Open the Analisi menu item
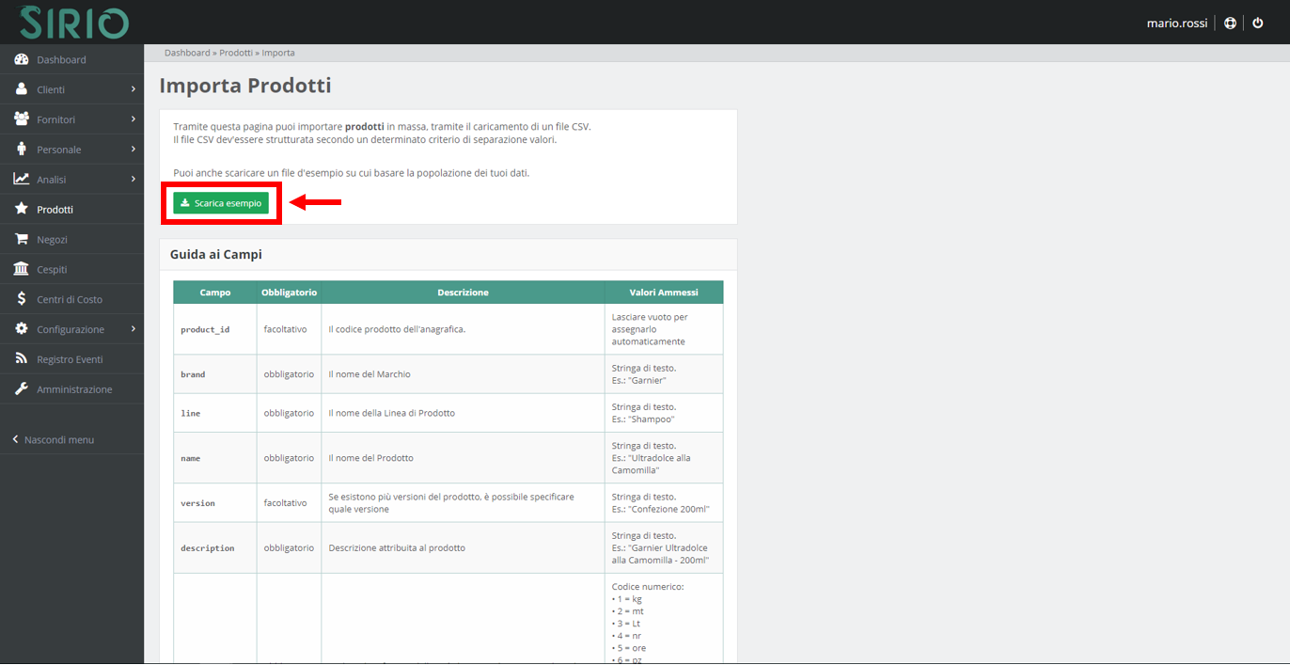1290x665 pixels. coord(52,180)
